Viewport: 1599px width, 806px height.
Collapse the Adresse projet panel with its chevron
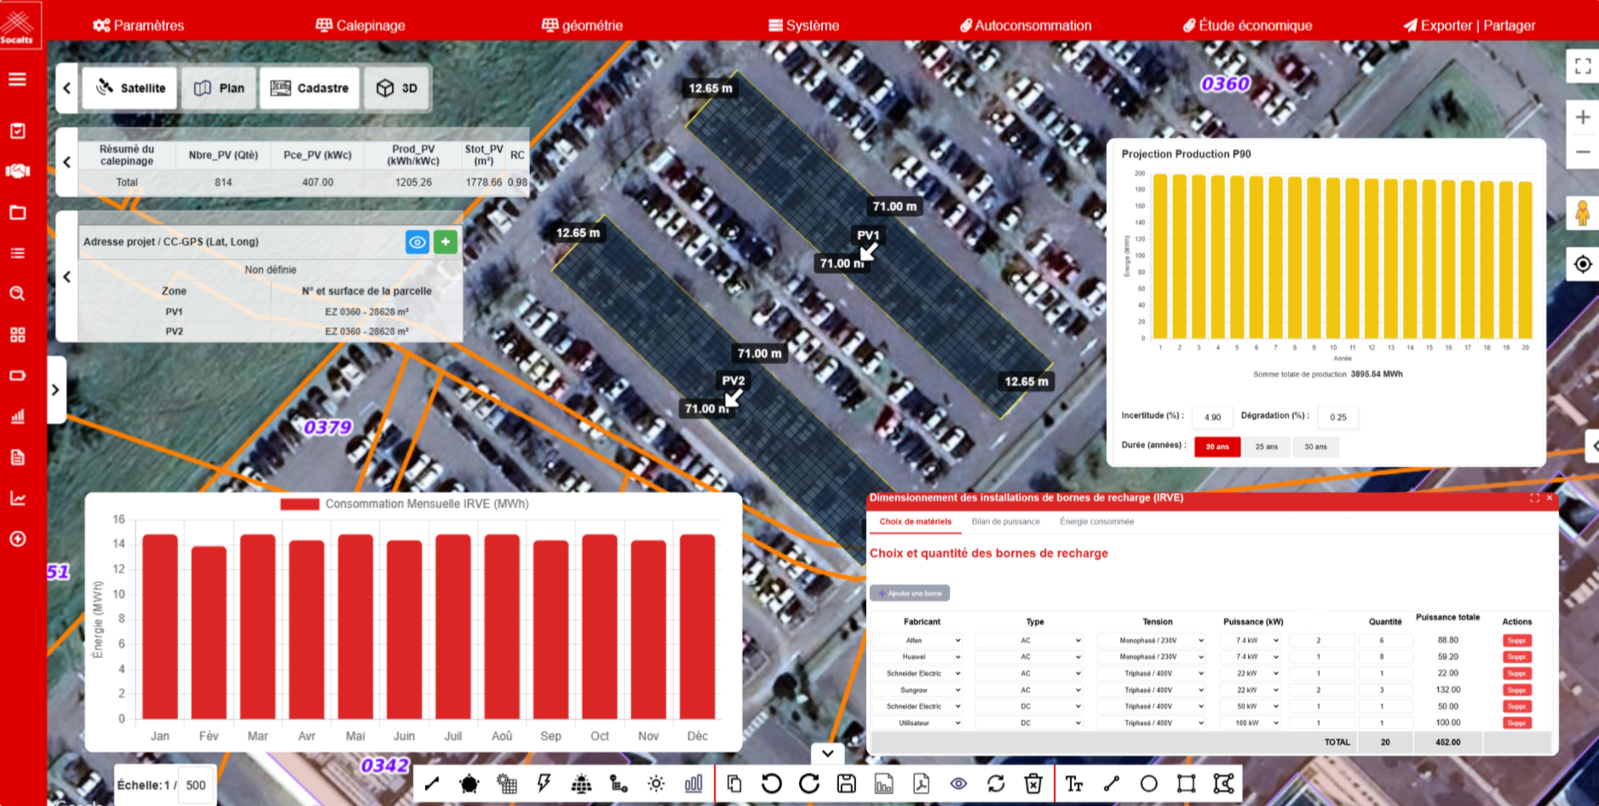[67, 277]
